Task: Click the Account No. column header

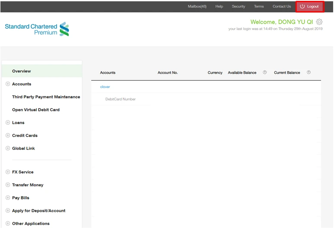Action: (167, 72)
